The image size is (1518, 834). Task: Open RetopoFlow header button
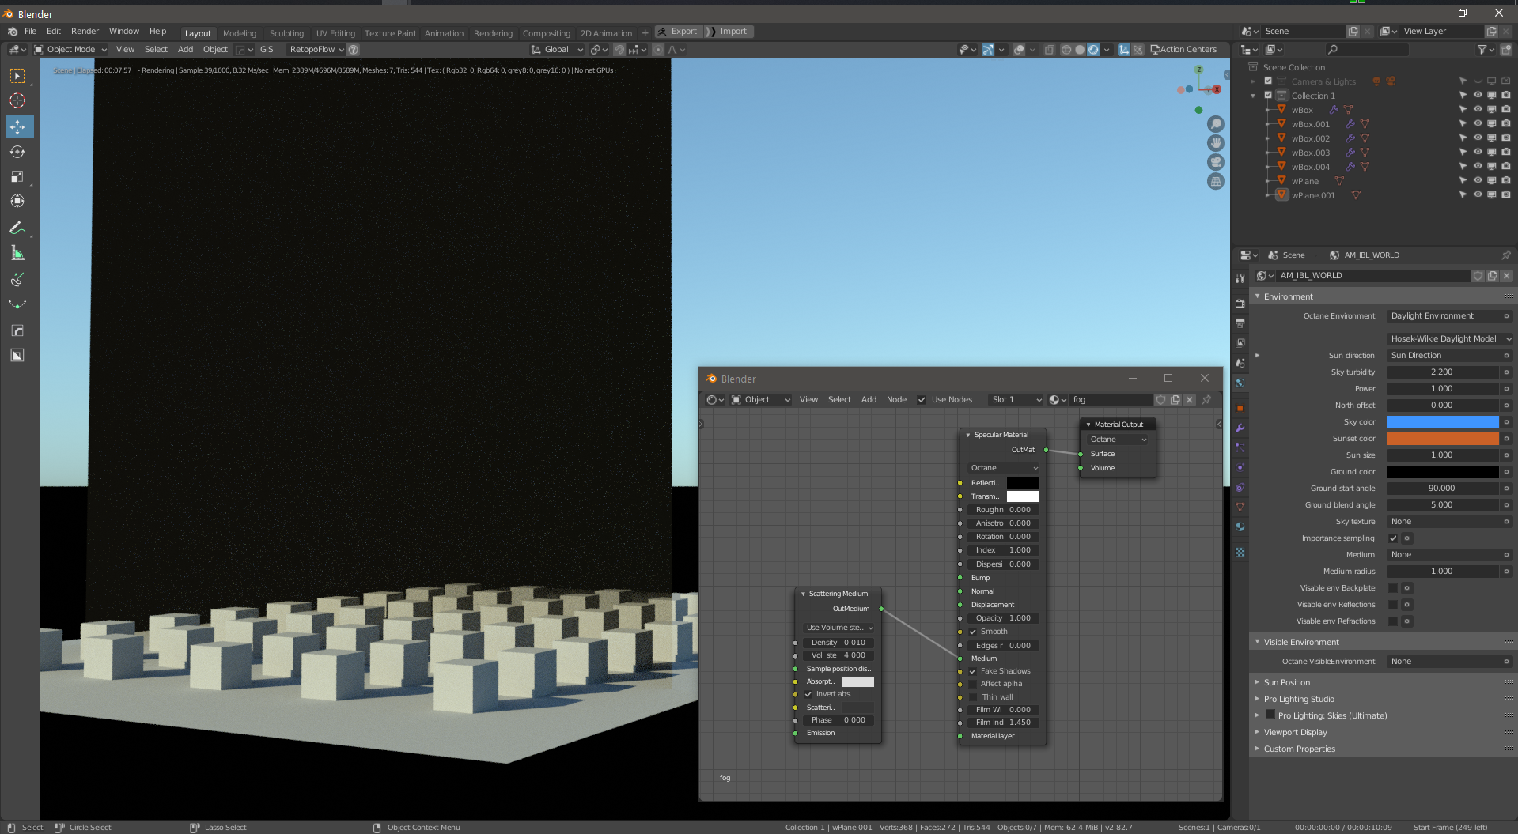click(316, 50)
